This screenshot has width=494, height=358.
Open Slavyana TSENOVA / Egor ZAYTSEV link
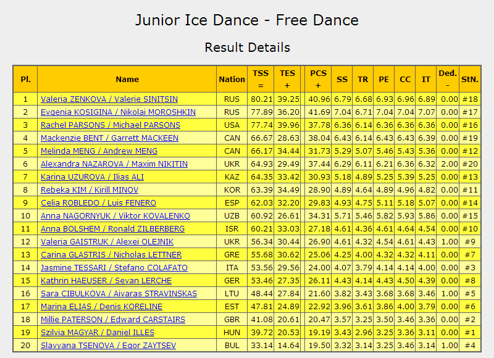tap(109, 346)
